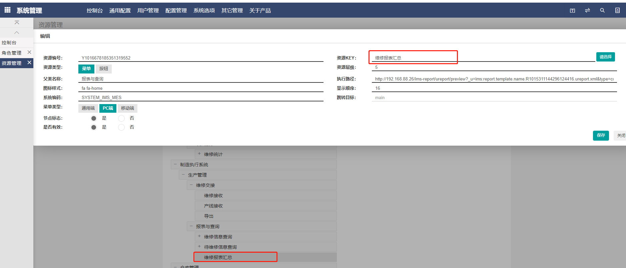Select 维修接收 tree item
The width and height of the screenshot is (626, 268).
[266, 196]
